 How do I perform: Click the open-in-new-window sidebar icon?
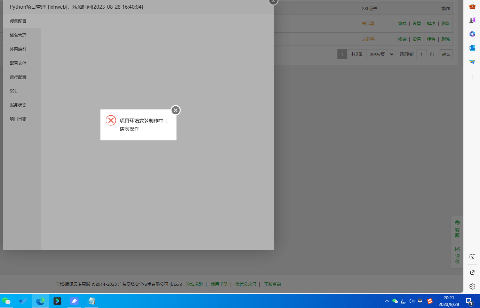(472, 273)
